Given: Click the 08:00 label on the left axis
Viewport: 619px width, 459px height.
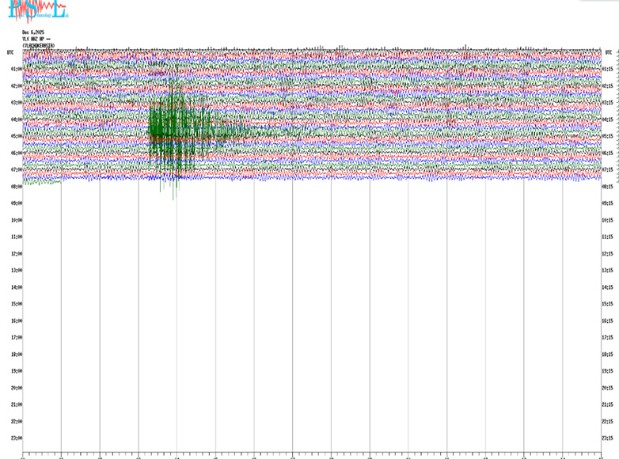Looking at the screenshot, I should [15, 187].
